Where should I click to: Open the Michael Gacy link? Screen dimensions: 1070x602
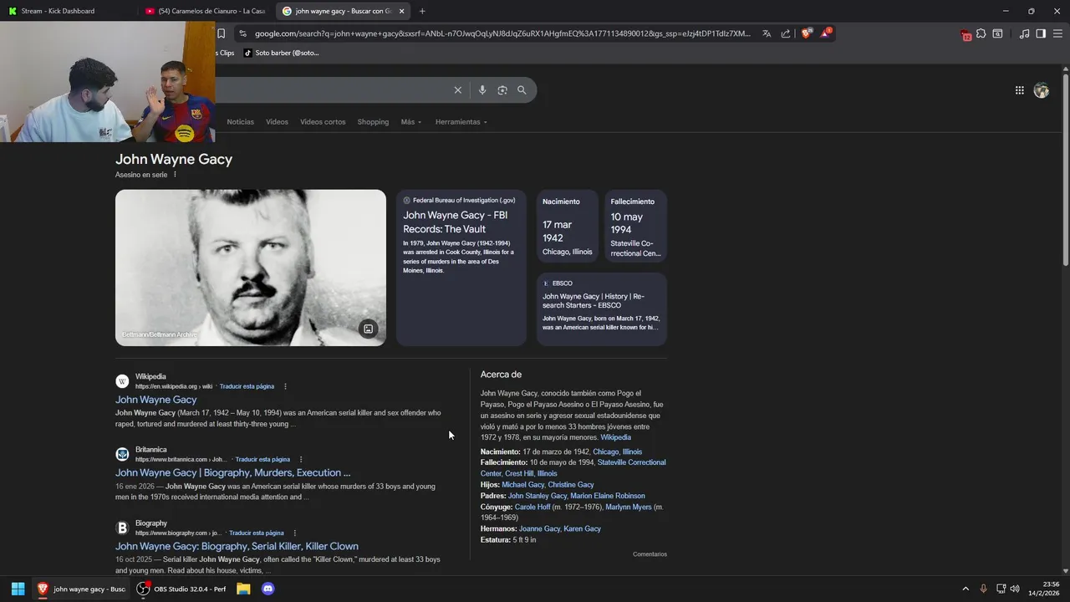[x=522, y=485]
